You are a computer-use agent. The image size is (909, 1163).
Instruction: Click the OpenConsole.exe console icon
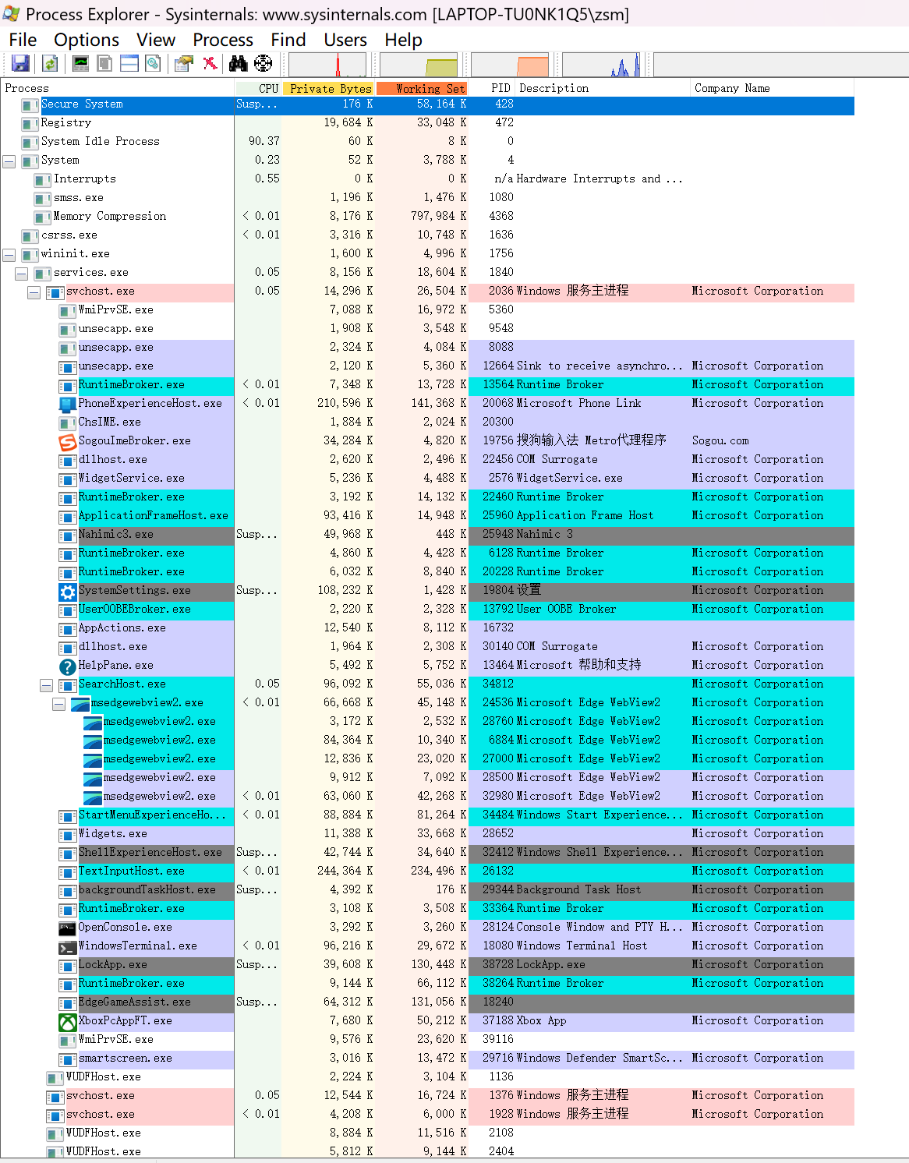click(68, 928)
